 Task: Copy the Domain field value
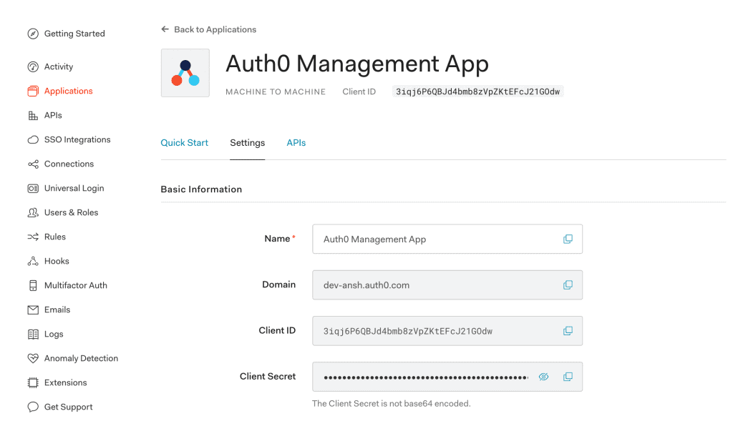[568, 284]
